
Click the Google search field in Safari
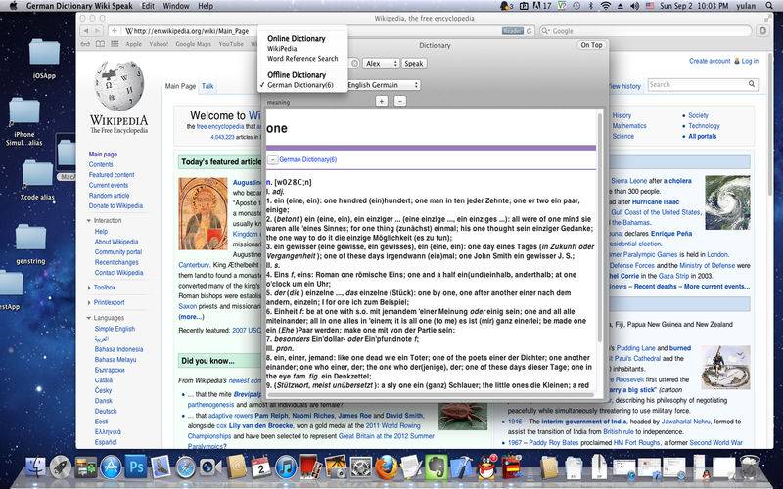tap(645, 31)
